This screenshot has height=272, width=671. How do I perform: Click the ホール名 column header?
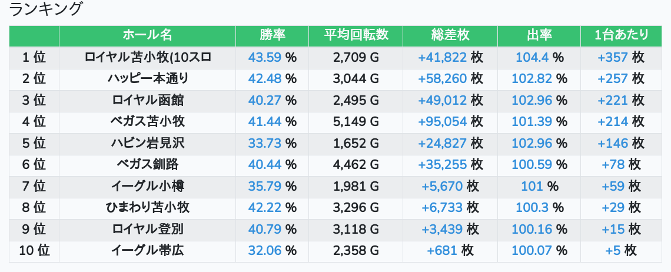pyautogui.click(x=147, y=35)
